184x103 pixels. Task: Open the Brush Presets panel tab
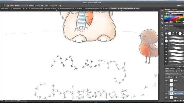[169, 26]
